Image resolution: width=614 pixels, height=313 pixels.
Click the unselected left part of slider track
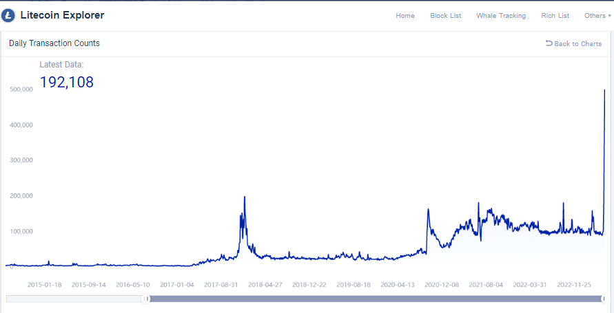[74, 299]
